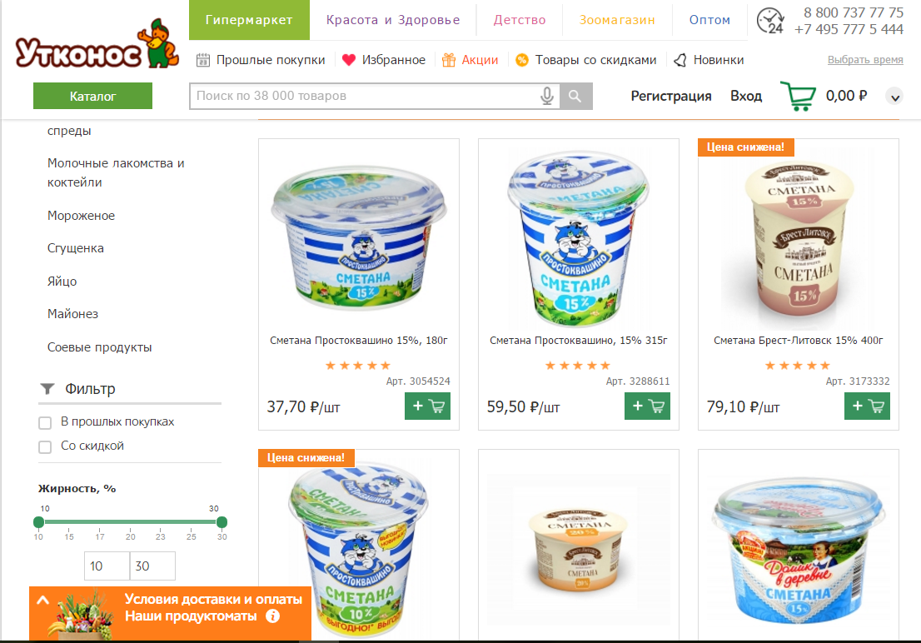This screenshot has height=643, width=921.
Task: Check the Со скидкой filter checkbox
Action: tap(45, 446)
